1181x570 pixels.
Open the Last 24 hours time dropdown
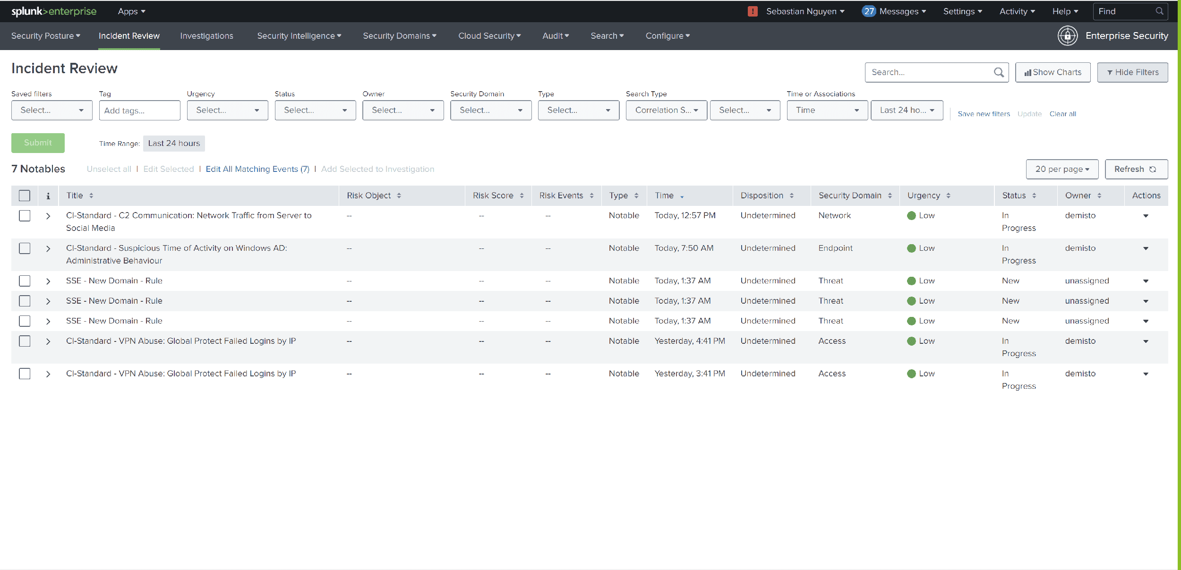907,110
